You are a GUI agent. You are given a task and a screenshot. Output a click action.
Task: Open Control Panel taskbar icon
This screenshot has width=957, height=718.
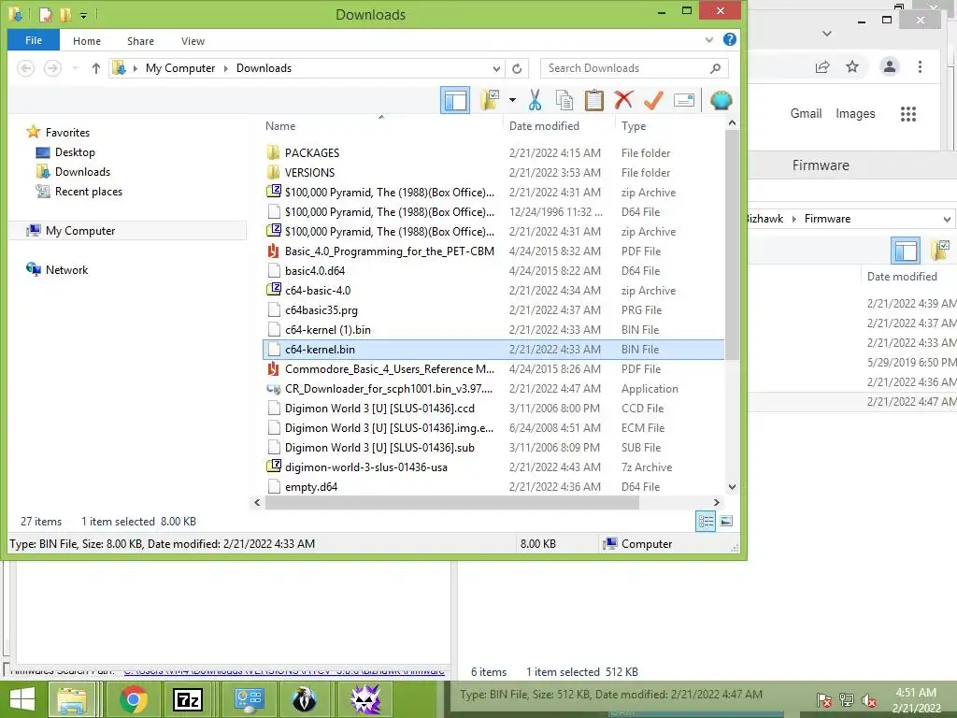tap(249, 699)
